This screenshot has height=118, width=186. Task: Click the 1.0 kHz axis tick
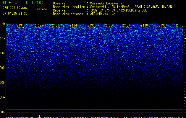tap(3, 53)
